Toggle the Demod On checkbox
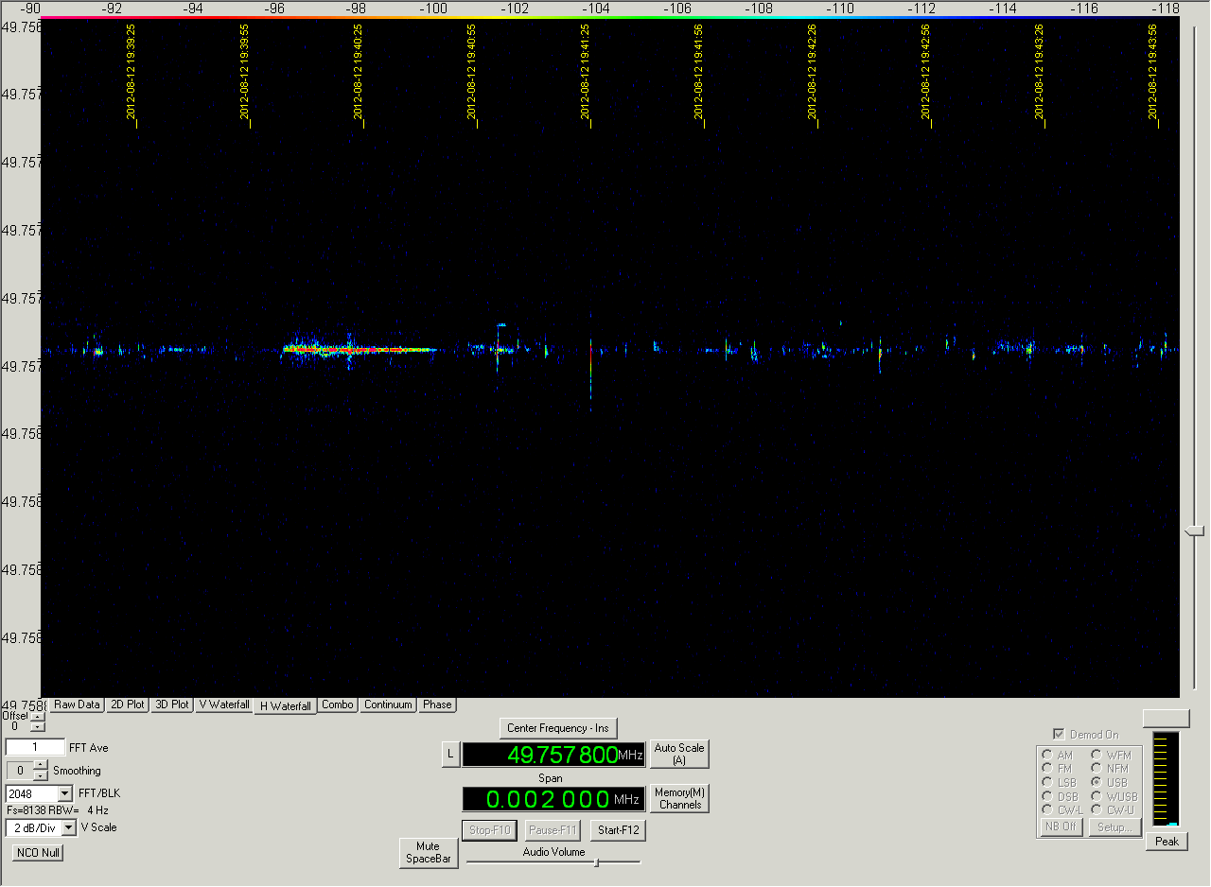Viewport: 1211px width, 887px height. [1058, 735]
